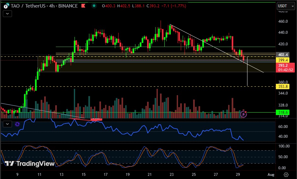Screen dimensions: 297x179
Task: Click the 402.4 price label
Action: coord(283,55)
